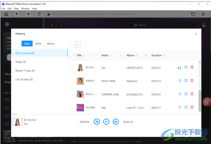Skip to previous track in player
The height and width of the screenshot is (144, 211).
pos(97,122)
